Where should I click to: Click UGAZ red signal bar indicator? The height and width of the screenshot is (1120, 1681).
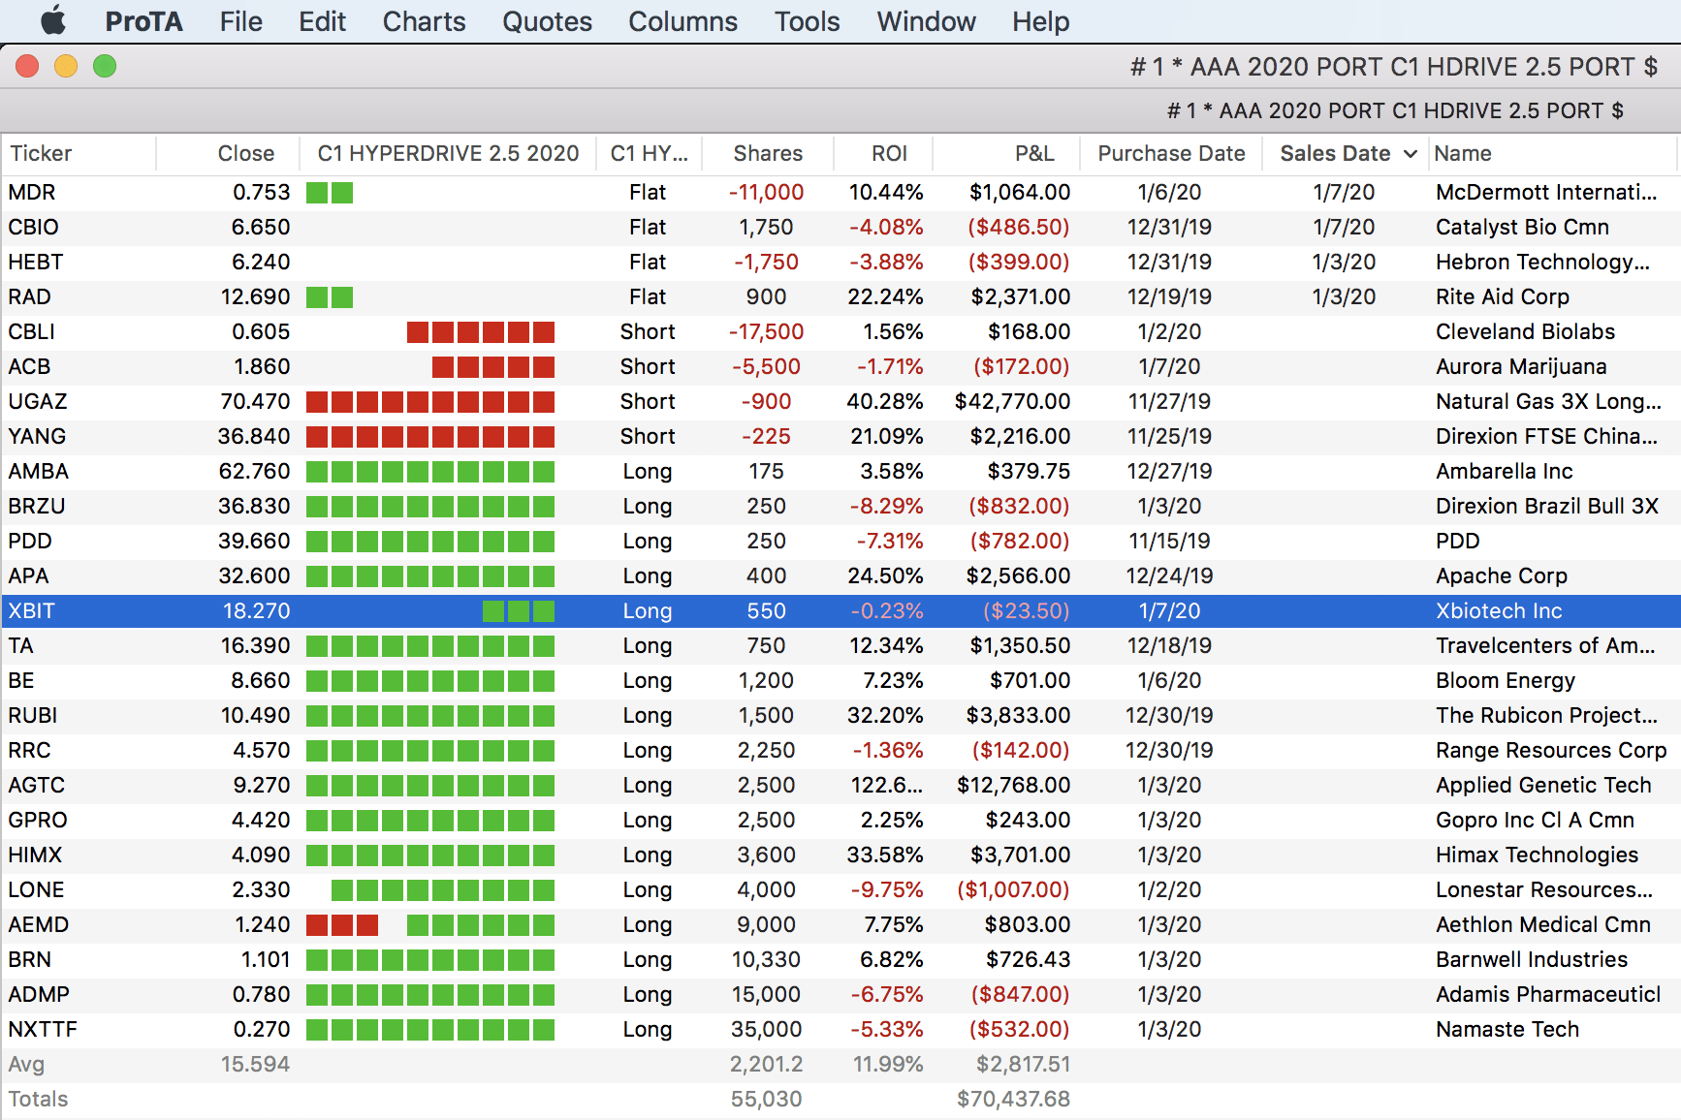[430, 401]
